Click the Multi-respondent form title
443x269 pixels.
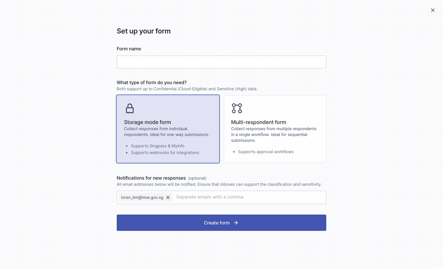259,122
